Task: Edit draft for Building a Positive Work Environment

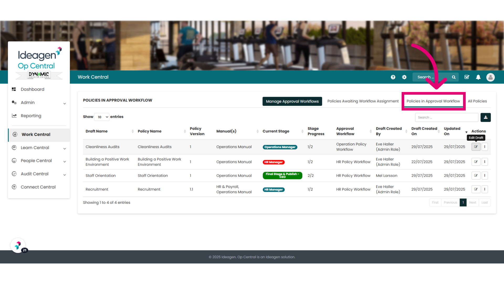Action: (476, 162)
